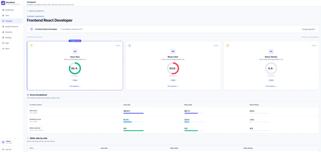Click Meera's 66.7% skill score bar
Screen dimensions: 321x152
(194, 113)
